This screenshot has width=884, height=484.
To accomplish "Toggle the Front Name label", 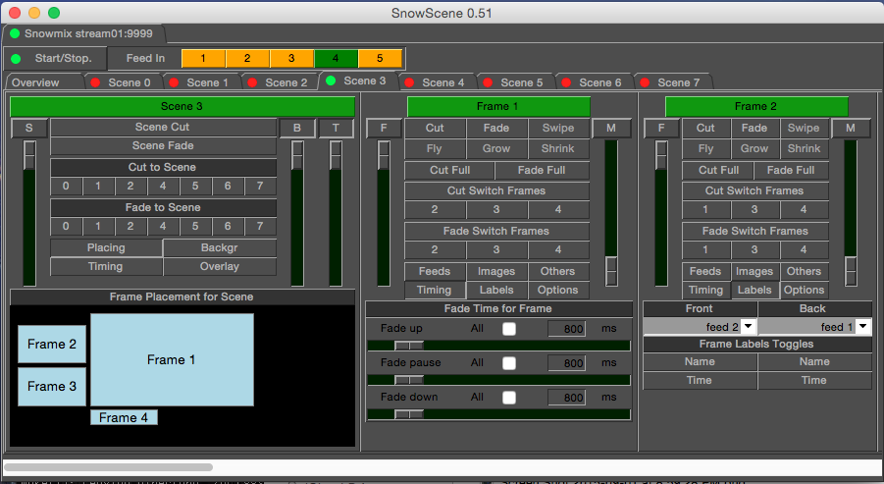I will point(700,361).
